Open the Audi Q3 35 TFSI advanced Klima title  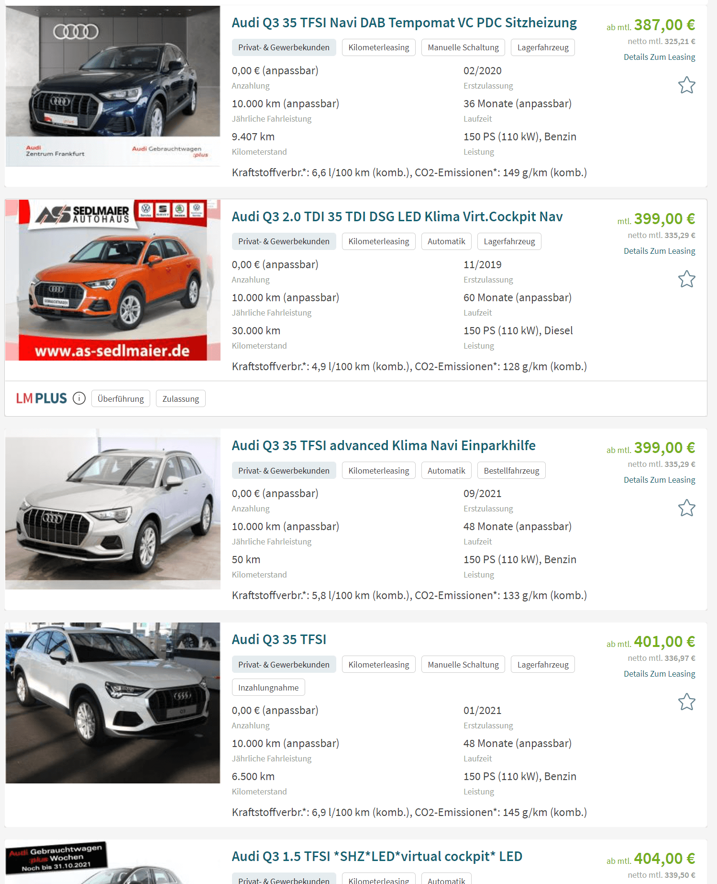pos(384,446)
